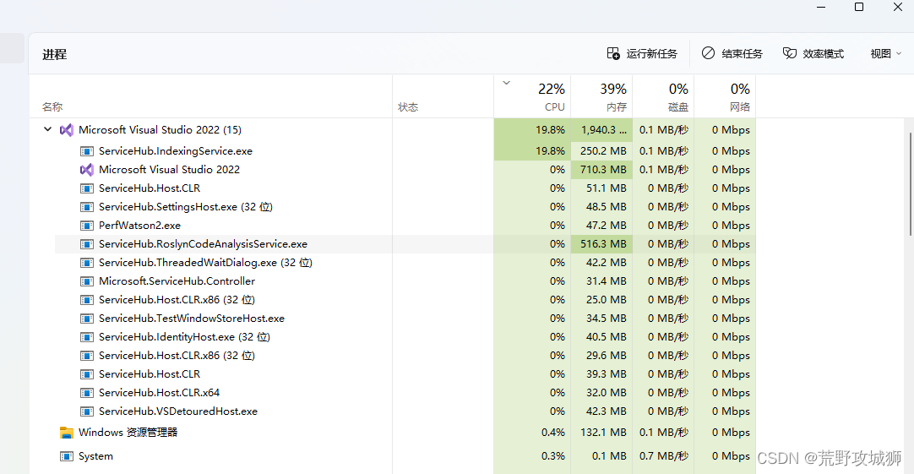Sort by the 磁盘 column header
Viewport: 914px width, 474px height.
[663, 96]
